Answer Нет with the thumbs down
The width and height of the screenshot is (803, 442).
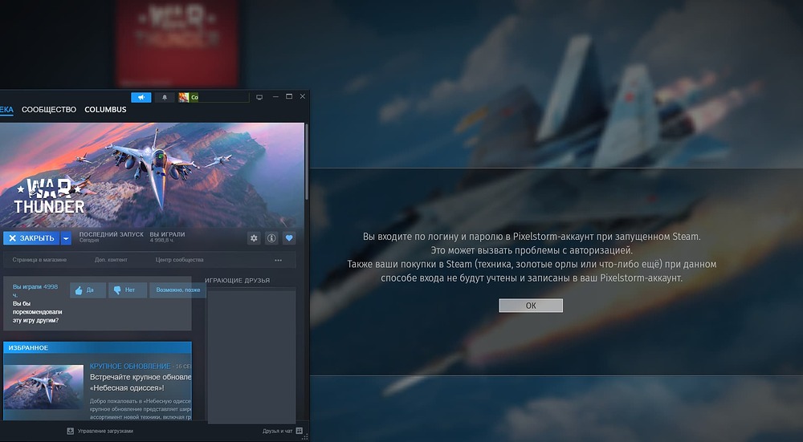coord(128,290)
